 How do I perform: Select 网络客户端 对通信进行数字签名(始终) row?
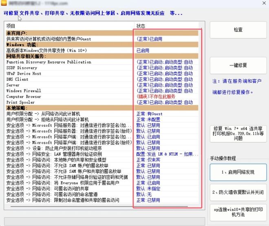pos(102,143)
